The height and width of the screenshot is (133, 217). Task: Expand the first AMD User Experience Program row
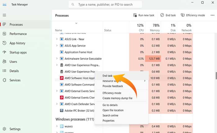(57, 65)
